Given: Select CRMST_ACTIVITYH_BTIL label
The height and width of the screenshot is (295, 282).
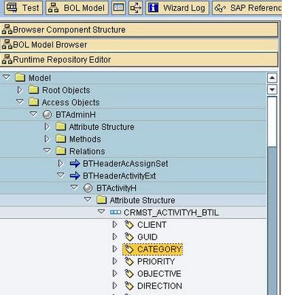Looking at the screenshot, I should pyautogui.click(x=171, y=212).
